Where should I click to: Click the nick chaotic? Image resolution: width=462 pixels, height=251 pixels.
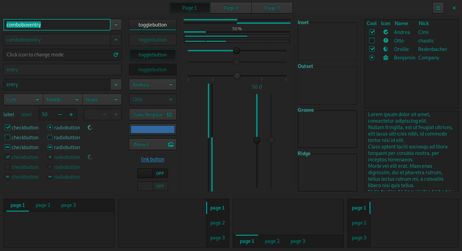[426, 41]
